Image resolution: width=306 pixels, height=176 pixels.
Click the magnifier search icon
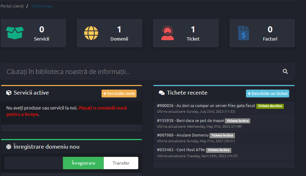[x=285, y=71]
